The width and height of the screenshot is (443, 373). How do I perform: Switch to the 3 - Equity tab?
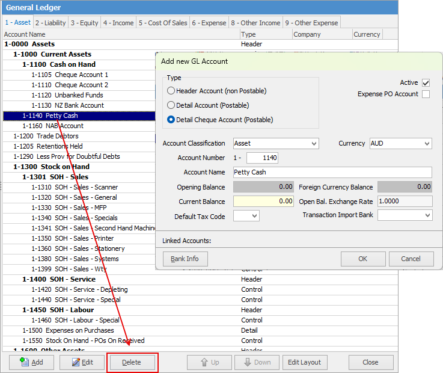click(85, 23)
